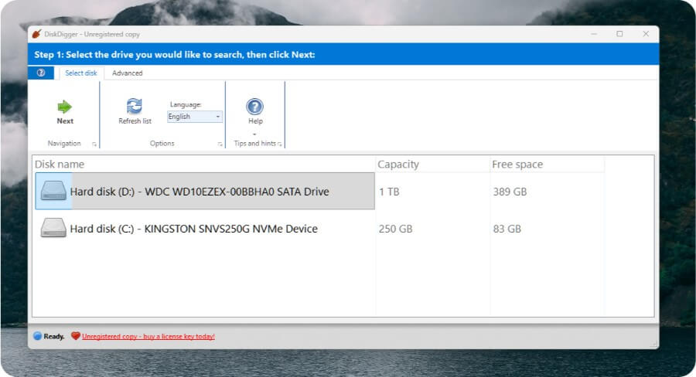Switch to the Select disk tab
Viewport: 696px width, 377px height.
pos(81,73)
